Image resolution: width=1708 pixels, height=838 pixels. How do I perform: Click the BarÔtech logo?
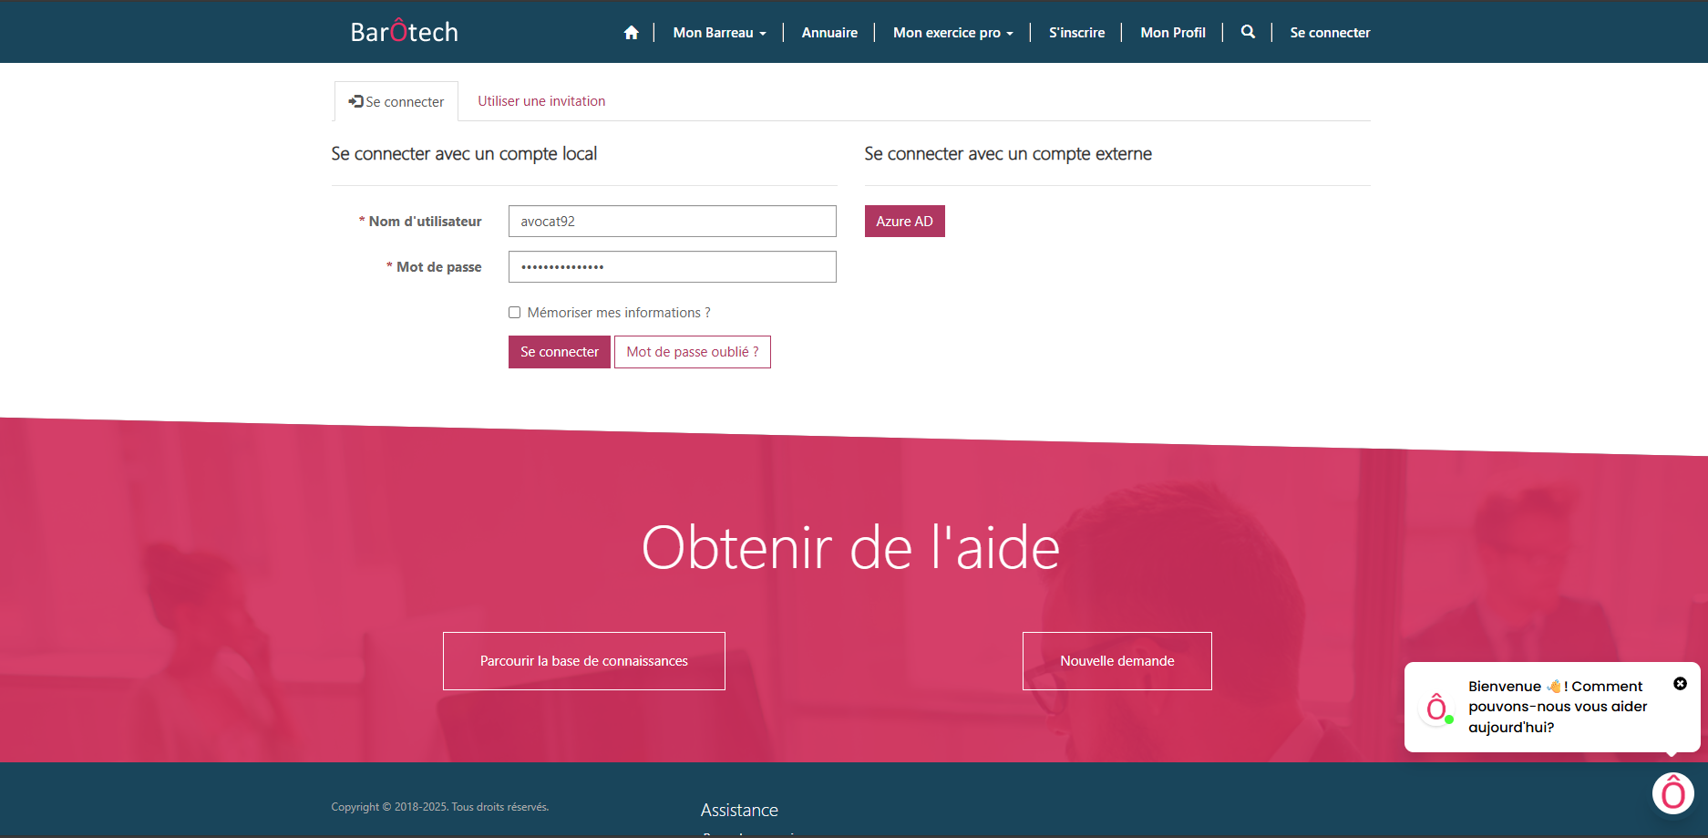(x=404, y=32)
